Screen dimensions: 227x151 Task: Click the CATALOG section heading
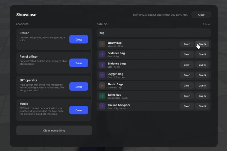(x=102, y=24)
